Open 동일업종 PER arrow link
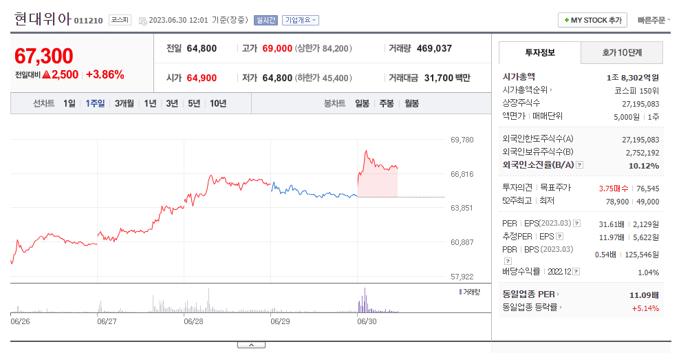This screenshot has height=353, width=681. point(558,294)
